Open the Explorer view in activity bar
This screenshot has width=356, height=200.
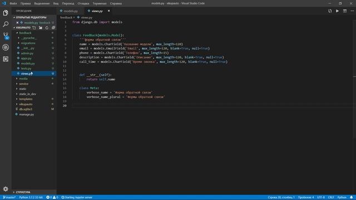[6, 13]
